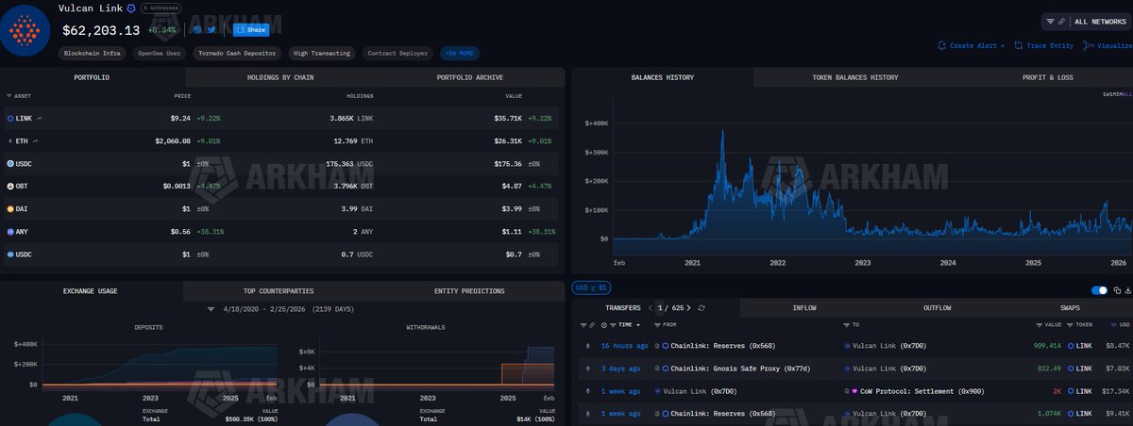Open the VALUE column filter
The height and width of the screenshot is (426, 1133).
point(1040,324)
